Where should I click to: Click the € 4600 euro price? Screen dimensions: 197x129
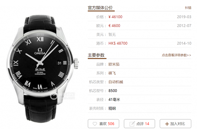[114, 26]
